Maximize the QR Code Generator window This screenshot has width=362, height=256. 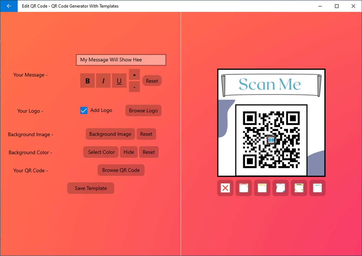337,6
